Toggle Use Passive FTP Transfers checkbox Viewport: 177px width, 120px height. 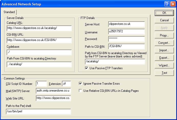(x=87, y=68)
